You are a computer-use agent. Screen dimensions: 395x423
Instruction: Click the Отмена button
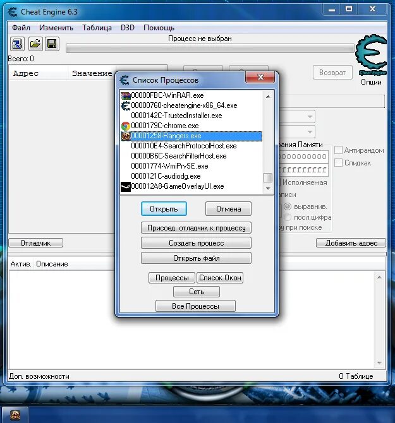[228, 209]
